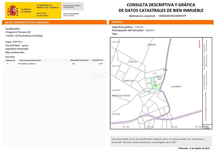The height and width of the screenshot is (152, 216).
Task: Click road label 9008 on map
Action: pyautogui.click(x=165, y=70)
